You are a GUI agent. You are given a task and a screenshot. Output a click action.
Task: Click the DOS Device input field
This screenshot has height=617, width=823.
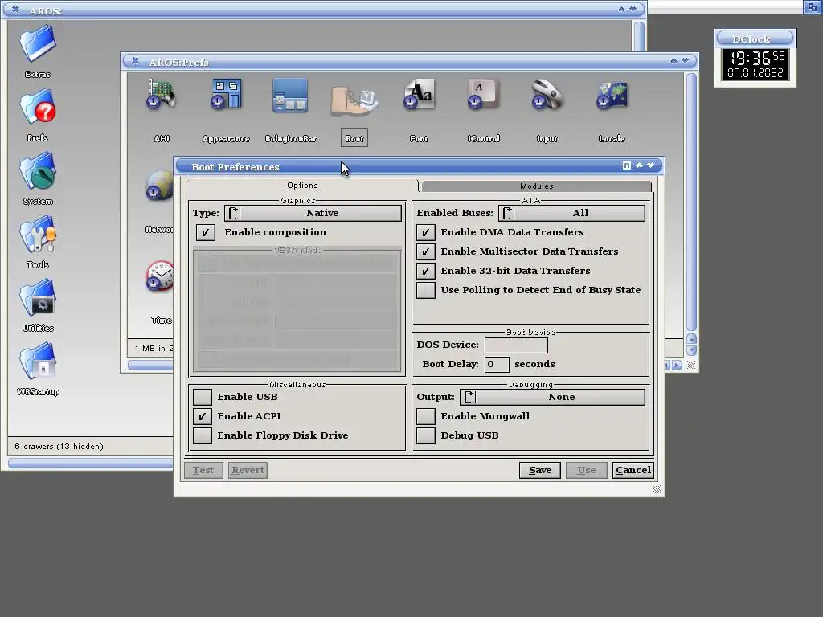[x=516, y=345]
